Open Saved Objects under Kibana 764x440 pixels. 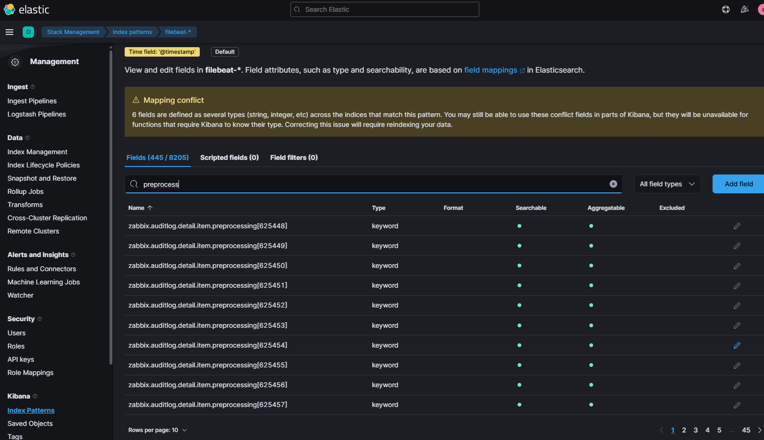[30, 423]
